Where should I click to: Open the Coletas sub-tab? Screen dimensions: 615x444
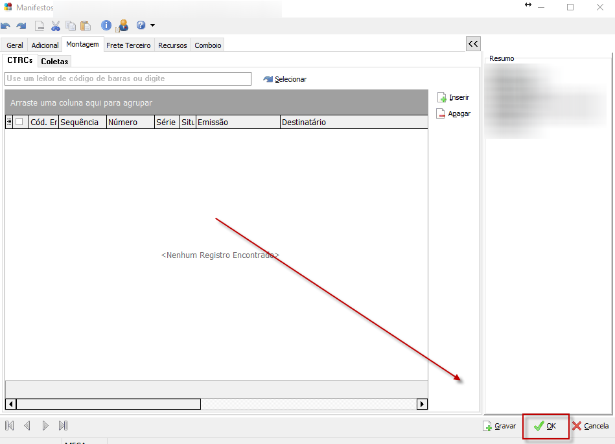pyautogui.click(x=54, y=62)
